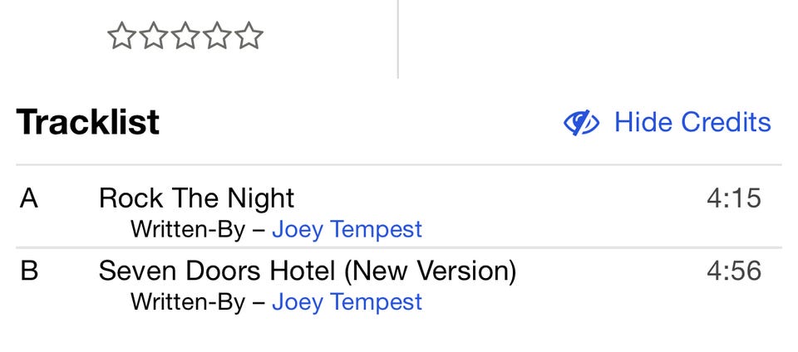Click track position label A
The image size is (798, 352).
[29, 198]
